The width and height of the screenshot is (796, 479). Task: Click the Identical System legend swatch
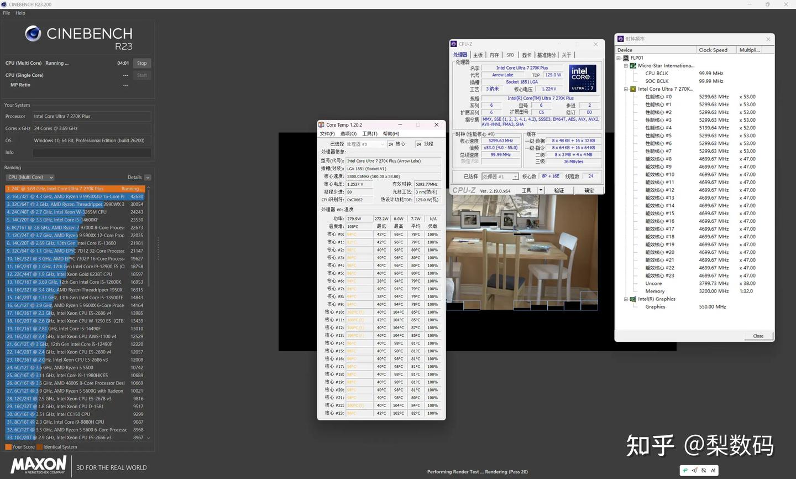coord(40,447)
